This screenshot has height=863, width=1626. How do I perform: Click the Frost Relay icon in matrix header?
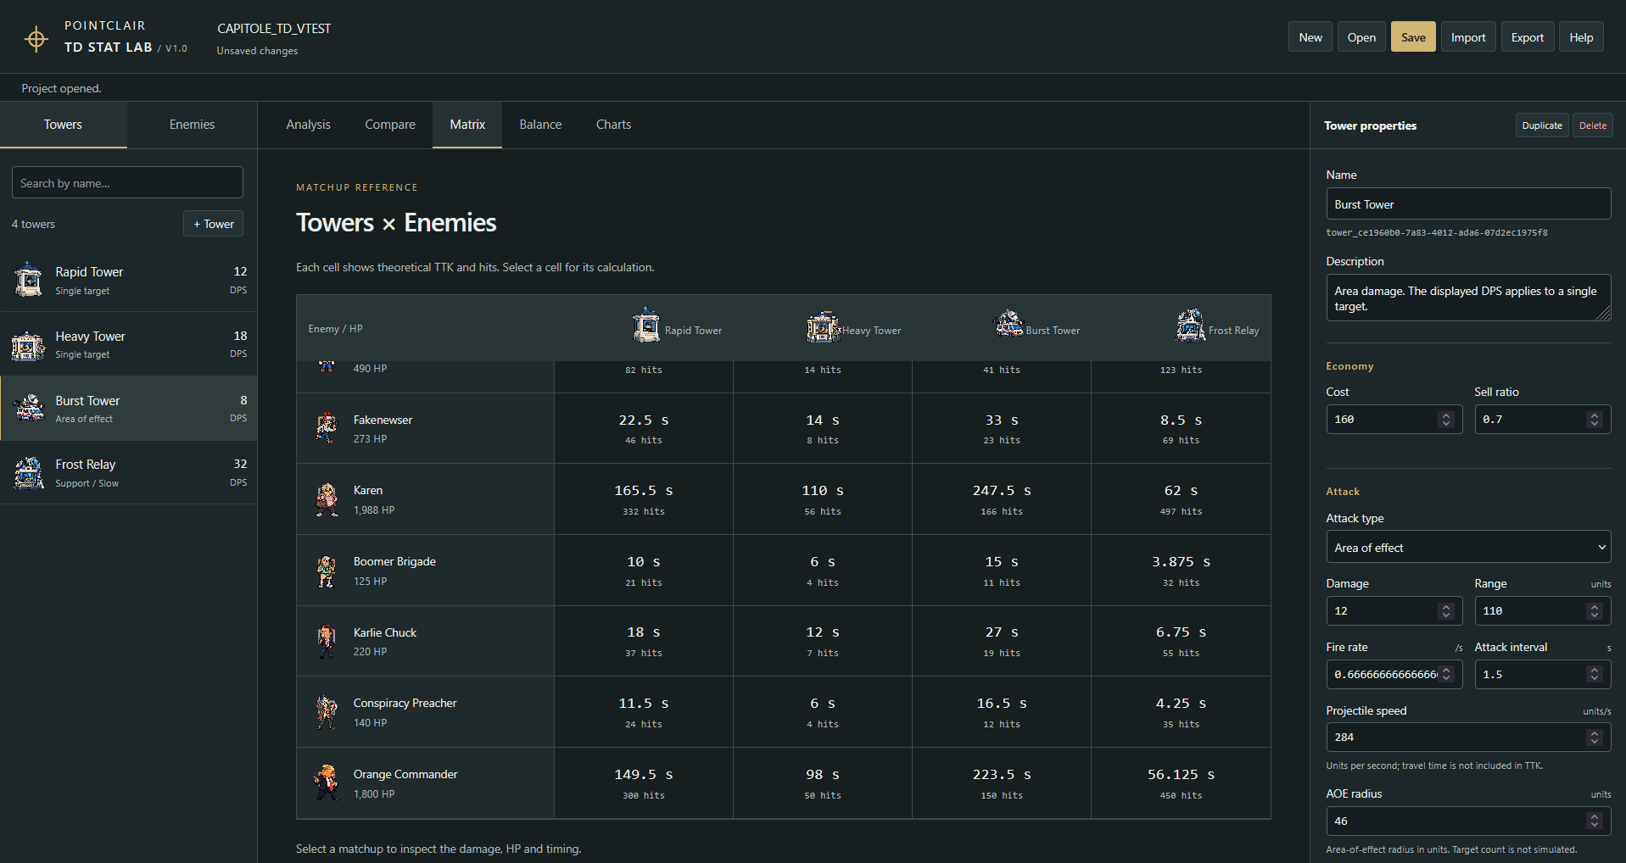1191,324
